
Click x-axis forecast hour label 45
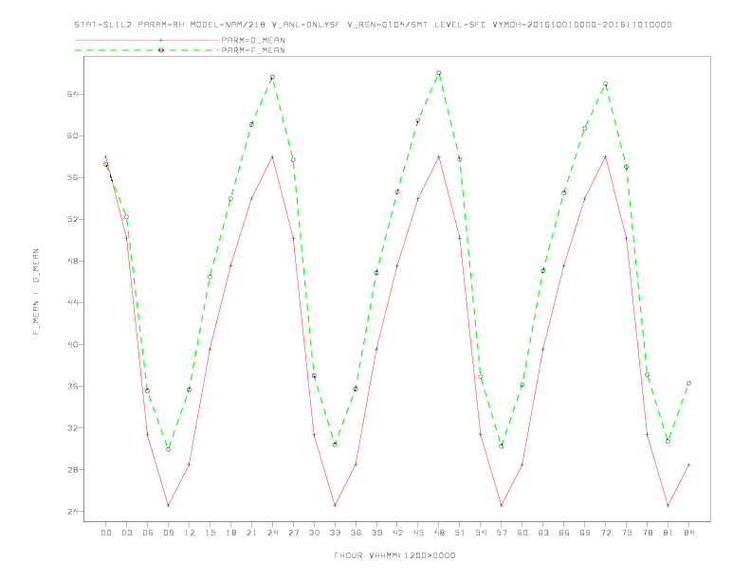pos(418,533)
